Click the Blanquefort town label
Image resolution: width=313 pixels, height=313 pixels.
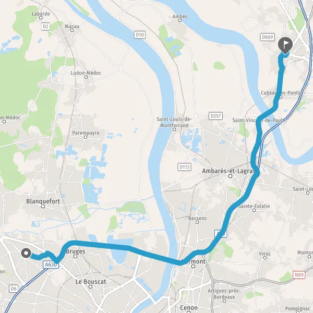[43, 201]
